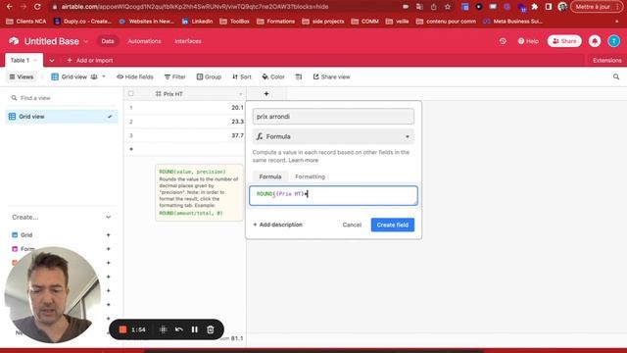Open the Help menu

tap(528, 41)
